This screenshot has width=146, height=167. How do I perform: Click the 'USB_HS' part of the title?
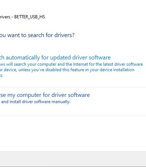tap(38, 17)
